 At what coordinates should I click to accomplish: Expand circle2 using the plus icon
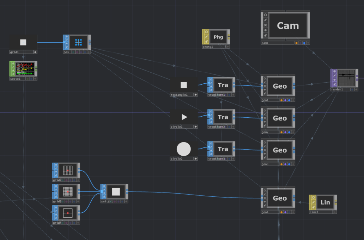[x=196, y=158]
